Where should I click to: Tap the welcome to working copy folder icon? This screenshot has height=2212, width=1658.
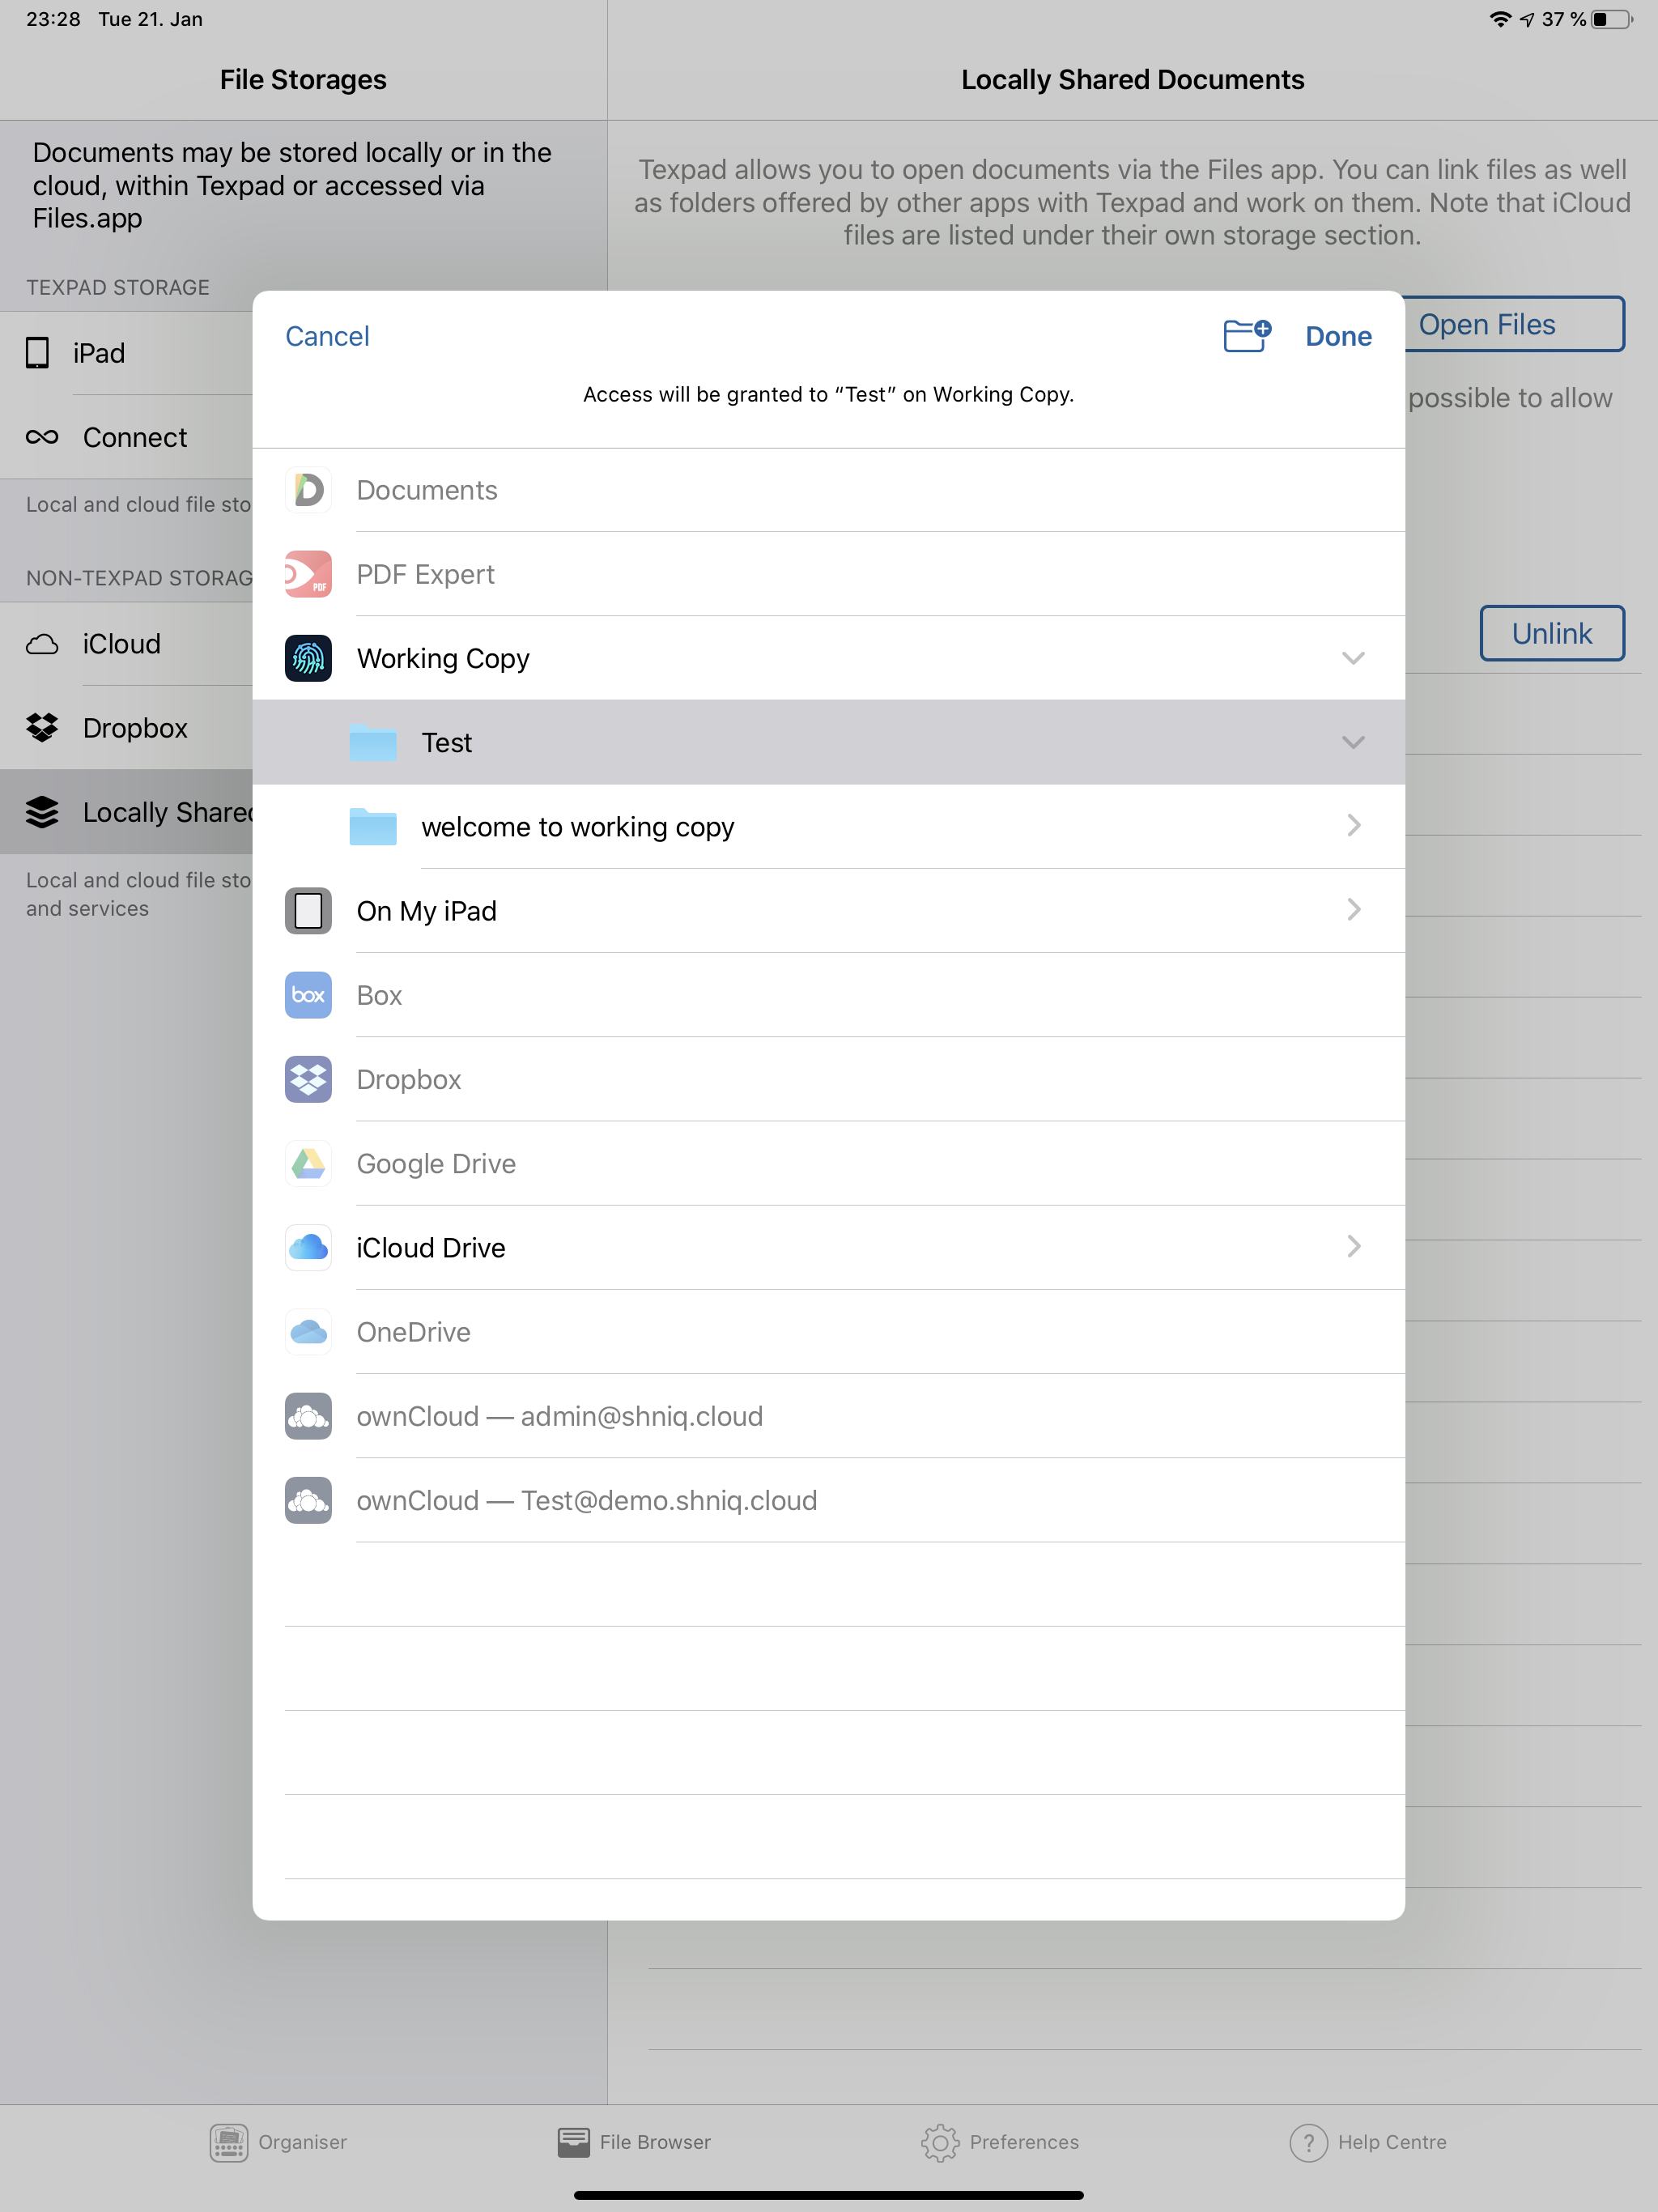click(373, 826)
